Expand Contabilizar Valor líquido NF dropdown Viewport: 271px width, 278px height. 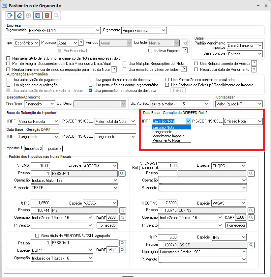point(239,104)
